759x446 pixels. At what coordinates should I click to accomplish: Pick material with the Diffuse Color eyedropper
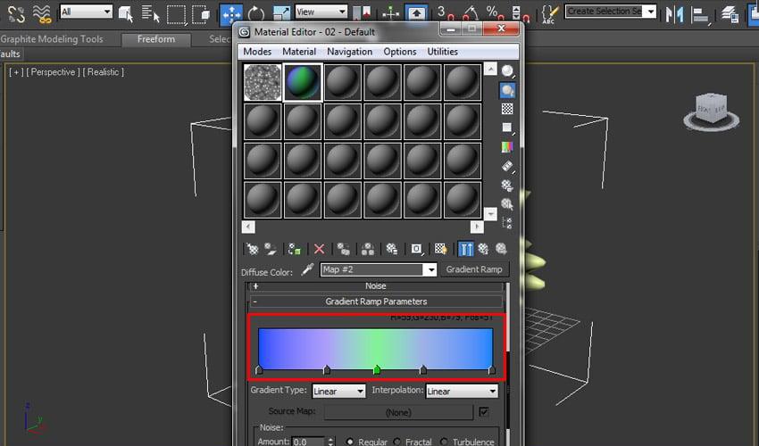tap(307, 270)
